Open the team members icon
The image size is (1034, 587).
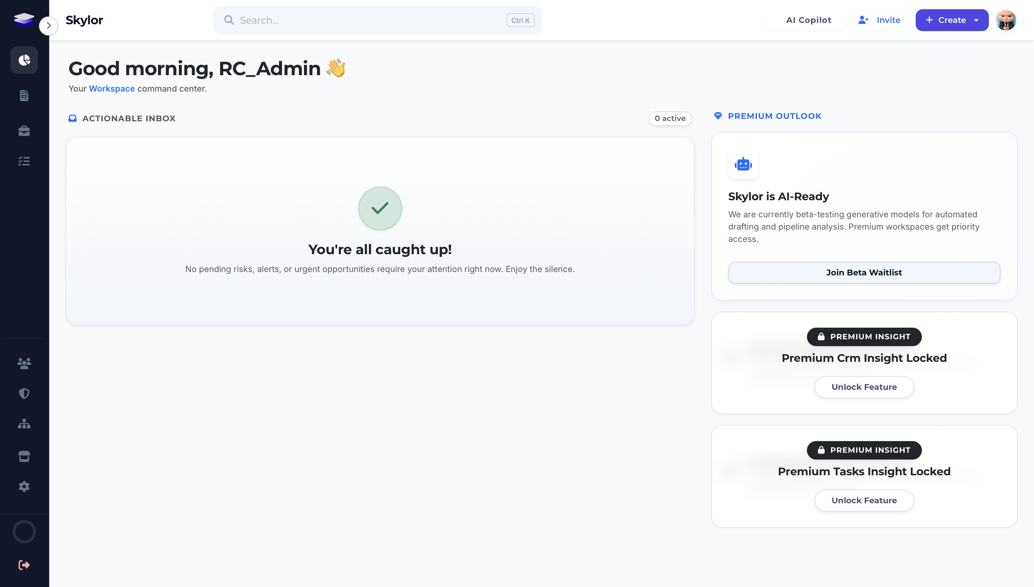point(24,363)
